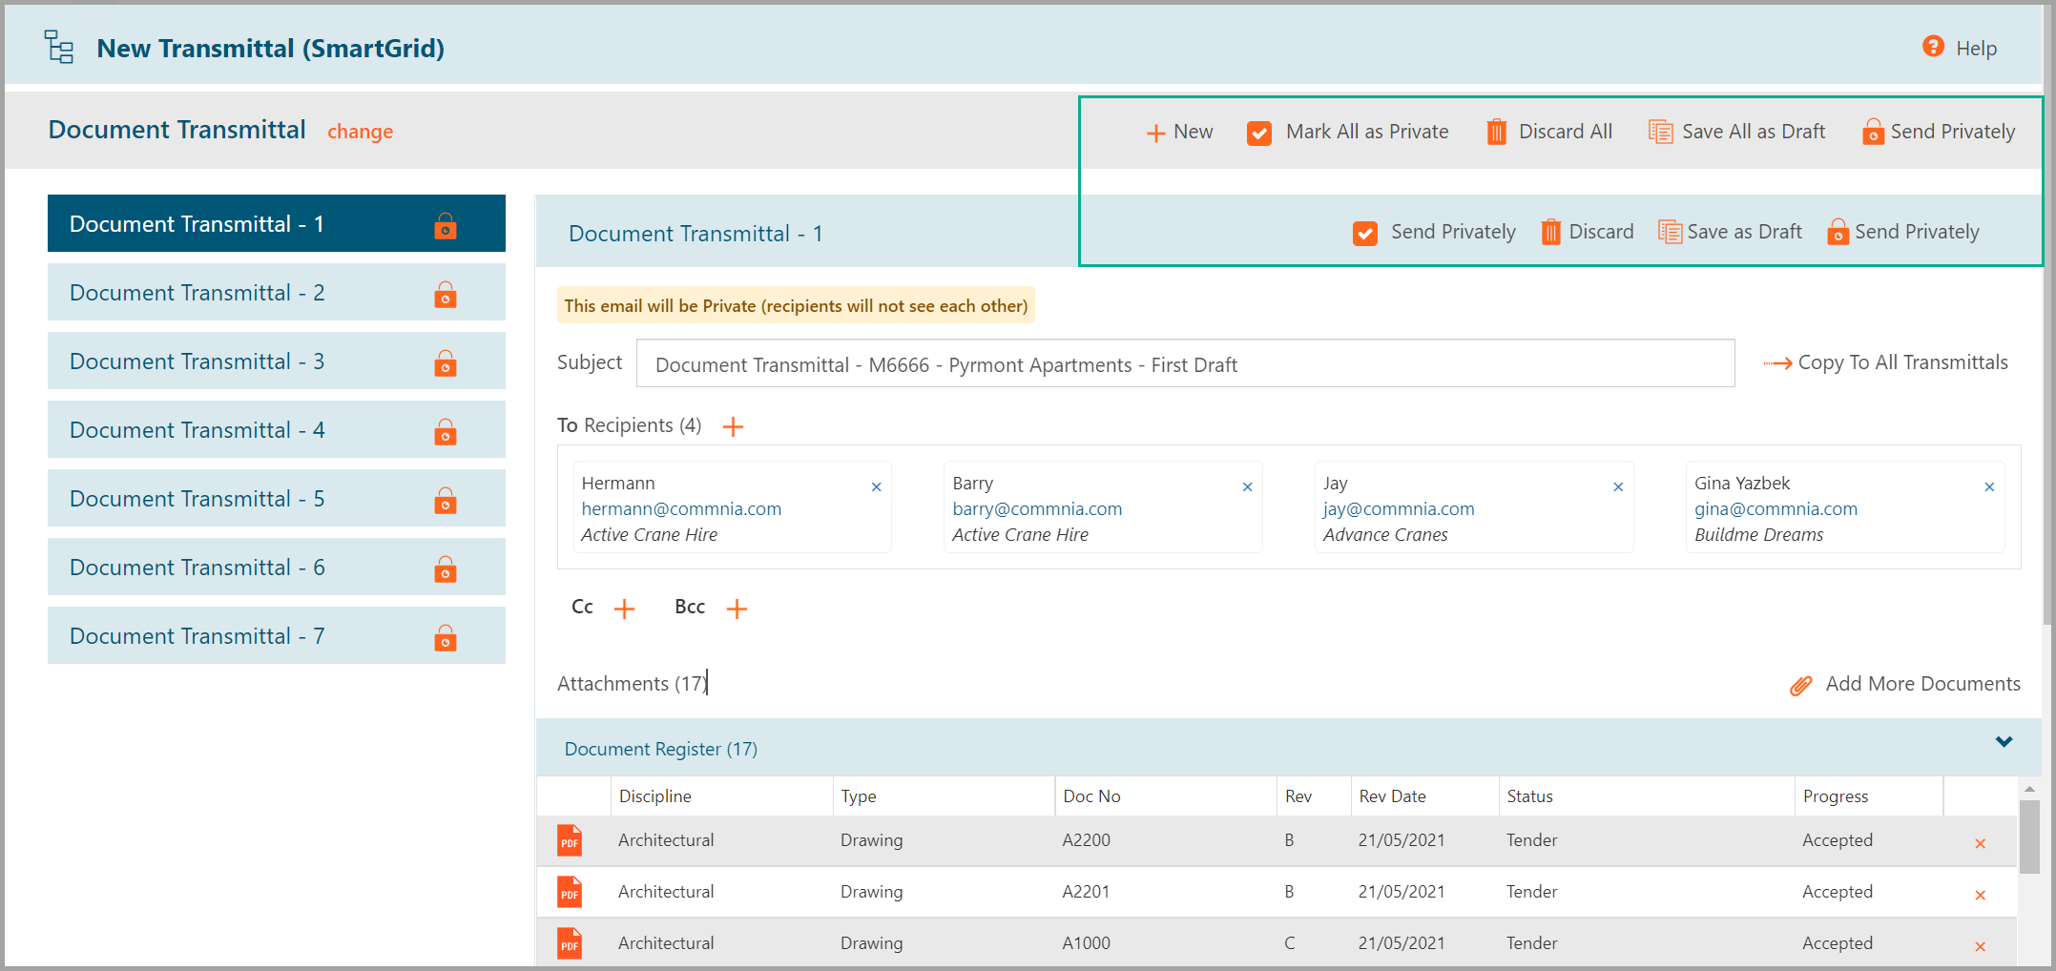Collapse the Document Register section chevron

tap(2004, 741)
